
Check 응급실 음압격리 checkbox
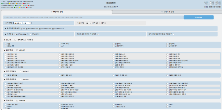(x=113, y=44)
